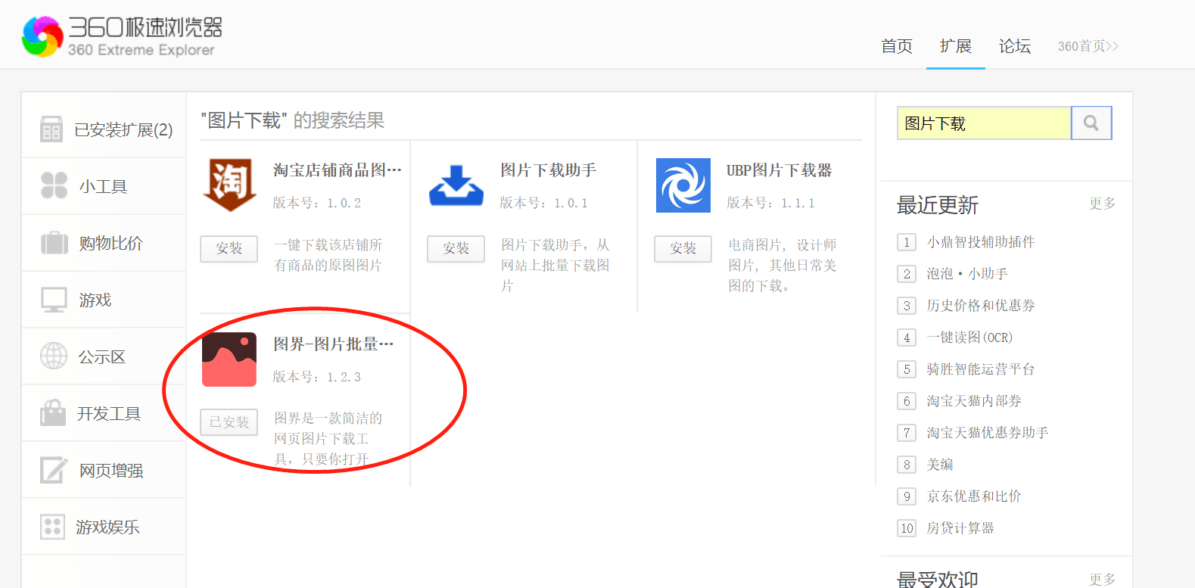Click the 360 Extreme Explorer logo
Image resolution: width=1195 pixels, height=588 pixels.
[122, 36]
